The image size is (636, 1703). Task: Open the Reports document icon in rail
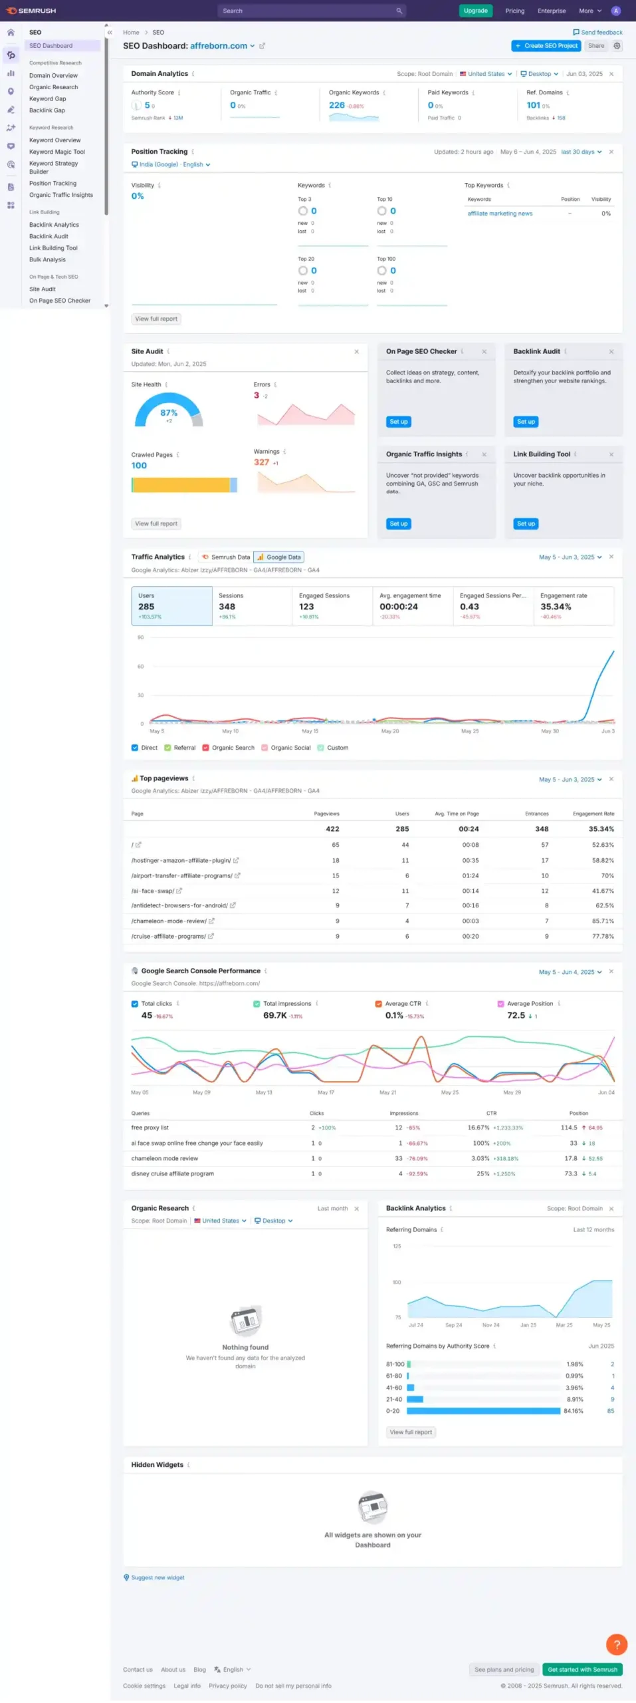coord(11,187)
